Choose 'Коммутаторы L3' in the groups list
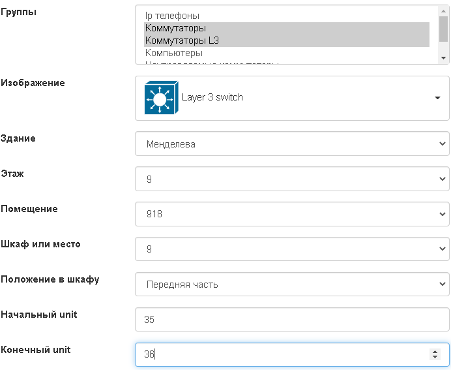 click(182, 40)
